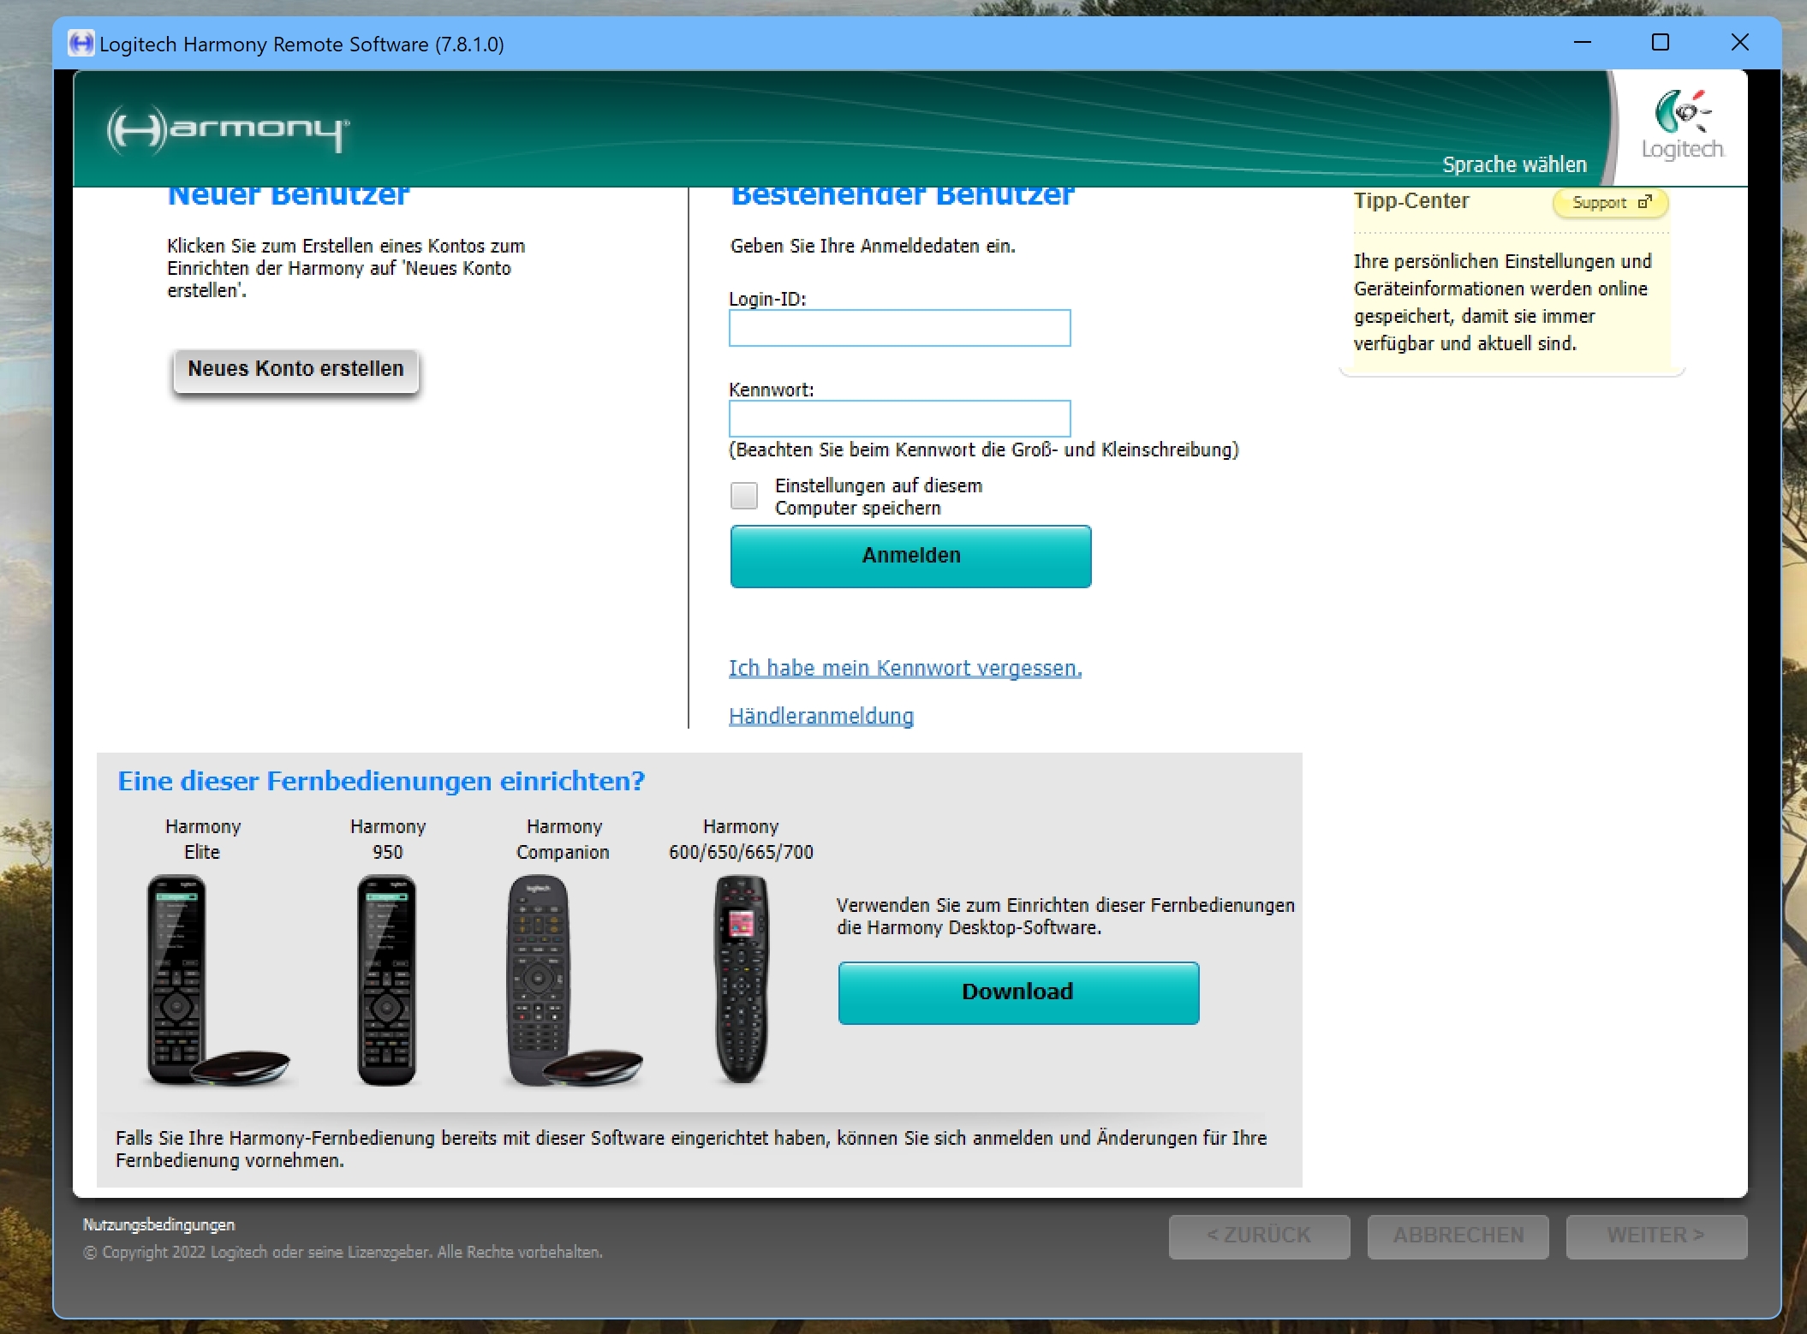Open the "Sprache wählen" language selector
The height and width of the screenshot is (1334, 1807).
click(1514, 164)
